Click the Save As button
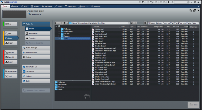Viewport: 202px width, 110px height. coord(11,53)
